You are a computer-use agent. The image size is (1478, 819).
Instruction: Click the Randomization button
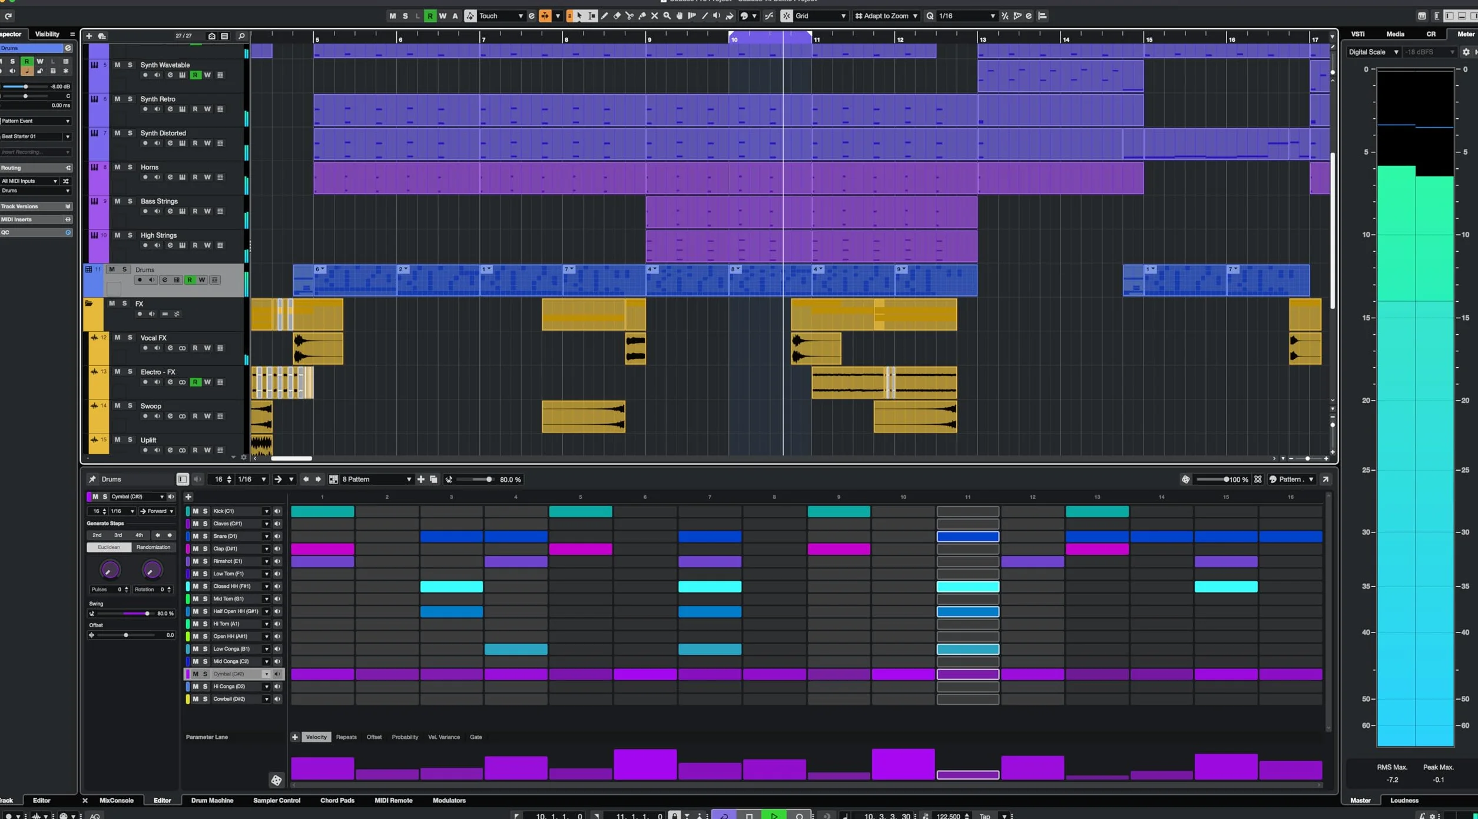153,548
